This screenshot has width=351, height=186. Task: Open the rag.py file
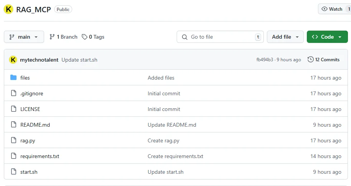28,141
